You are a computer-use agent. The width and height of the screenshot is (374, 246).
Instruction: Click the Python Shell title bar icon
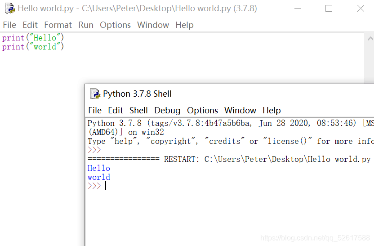(x=95, y=94)
